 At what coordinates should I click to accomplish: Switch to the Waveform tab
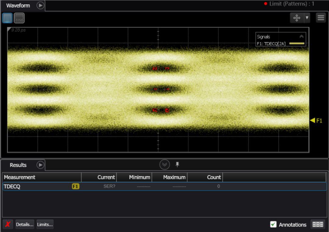tap(18, 5)
